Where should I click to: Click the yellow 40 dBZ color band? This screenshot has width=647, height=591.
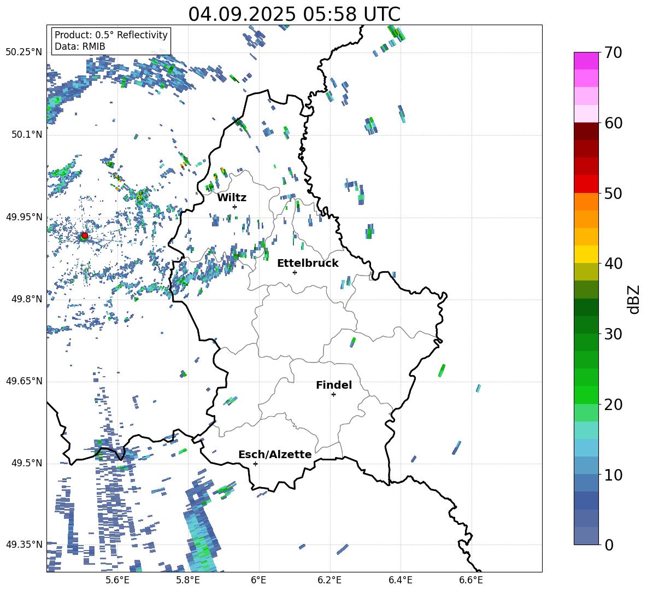pyautogui.click(x=586, y=254)
